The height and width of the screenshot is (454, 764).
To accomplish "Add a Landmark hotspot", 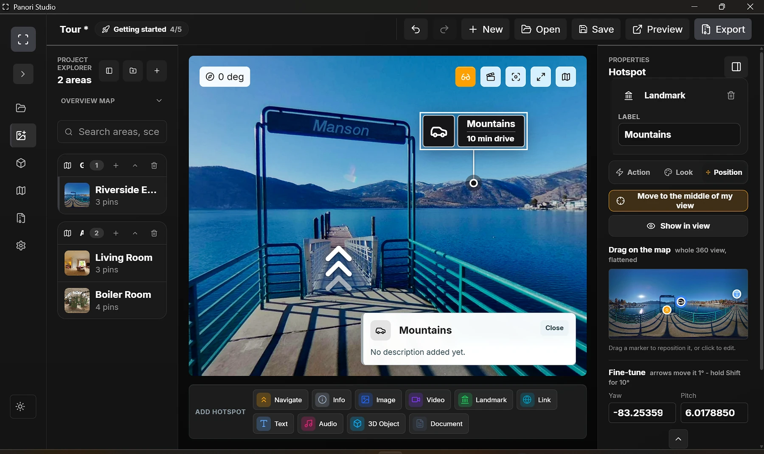I will click(x=483, y=400).
